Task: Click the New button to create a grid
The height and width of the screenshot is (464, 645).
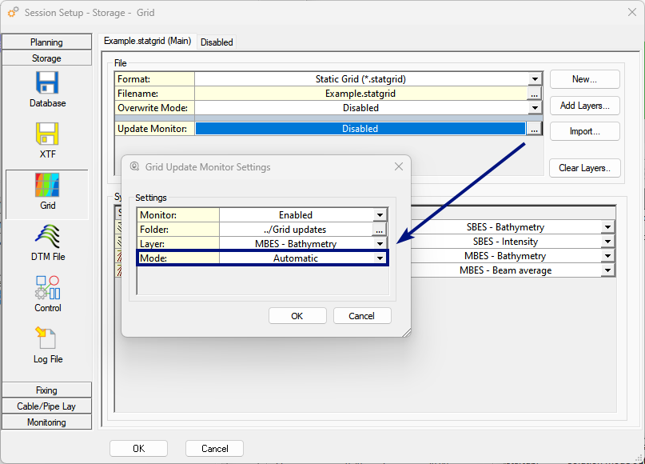Action: click(x=583, y=79)
